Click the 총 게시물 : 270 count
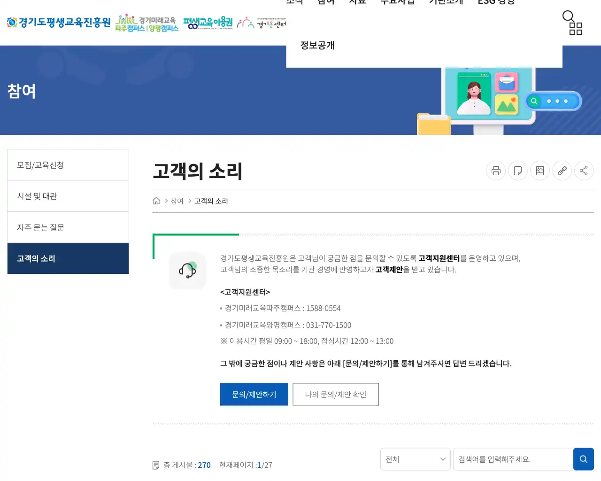This screenshot has height=481, width=601. pos(187,465)
